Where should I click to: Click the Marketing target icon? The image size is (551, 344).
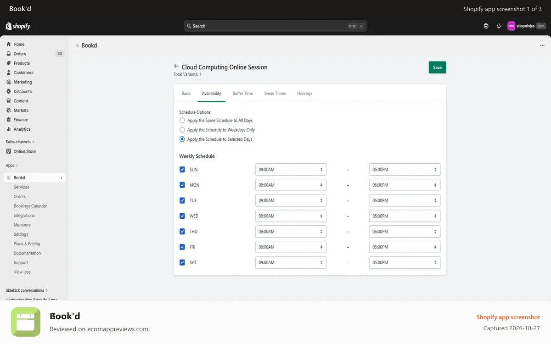[x=9, y=82]
